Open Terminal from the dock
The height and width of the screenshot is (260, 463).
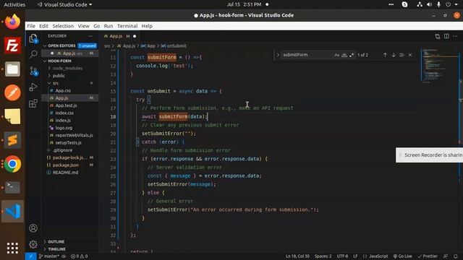[12, 187]
